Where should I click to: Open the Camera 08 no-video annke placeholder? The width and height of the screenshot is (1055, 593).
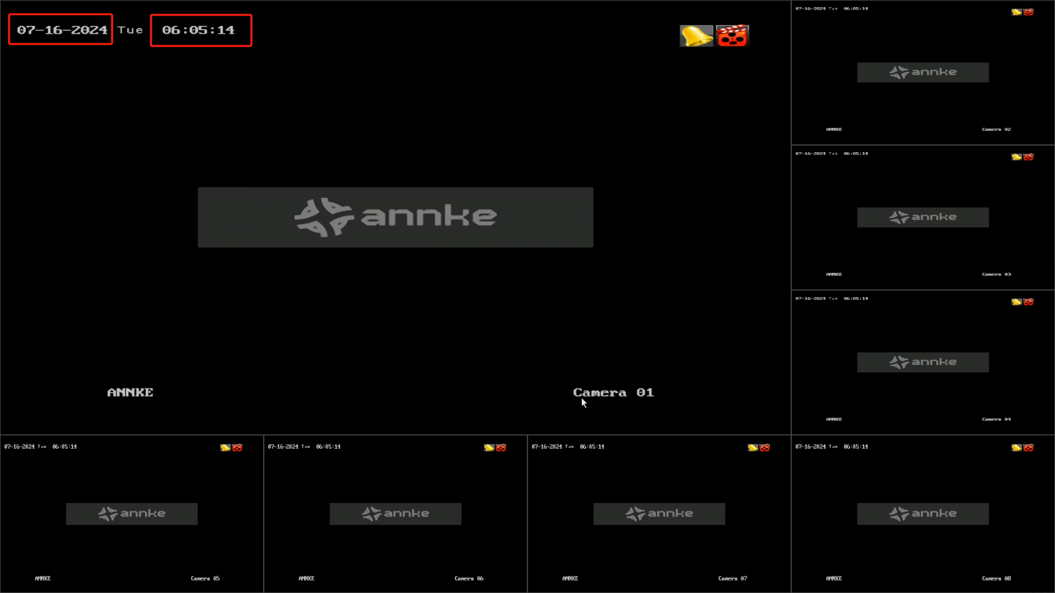[923, 514]
